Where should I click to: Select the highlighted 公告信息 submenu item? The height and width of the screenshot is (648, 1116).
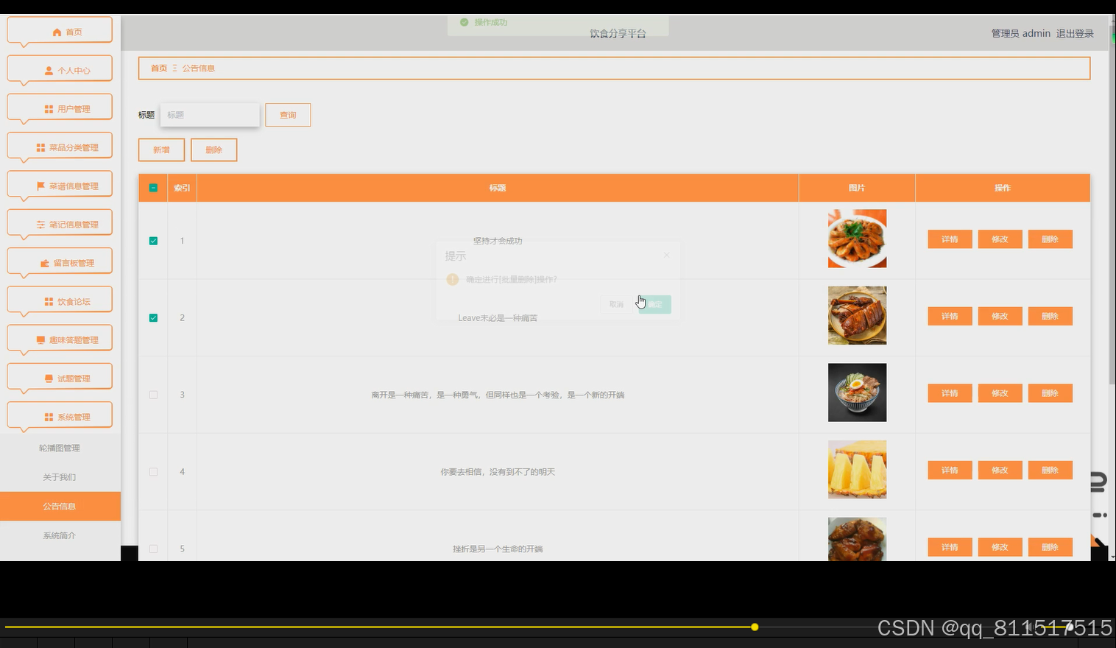coord(60,506)
